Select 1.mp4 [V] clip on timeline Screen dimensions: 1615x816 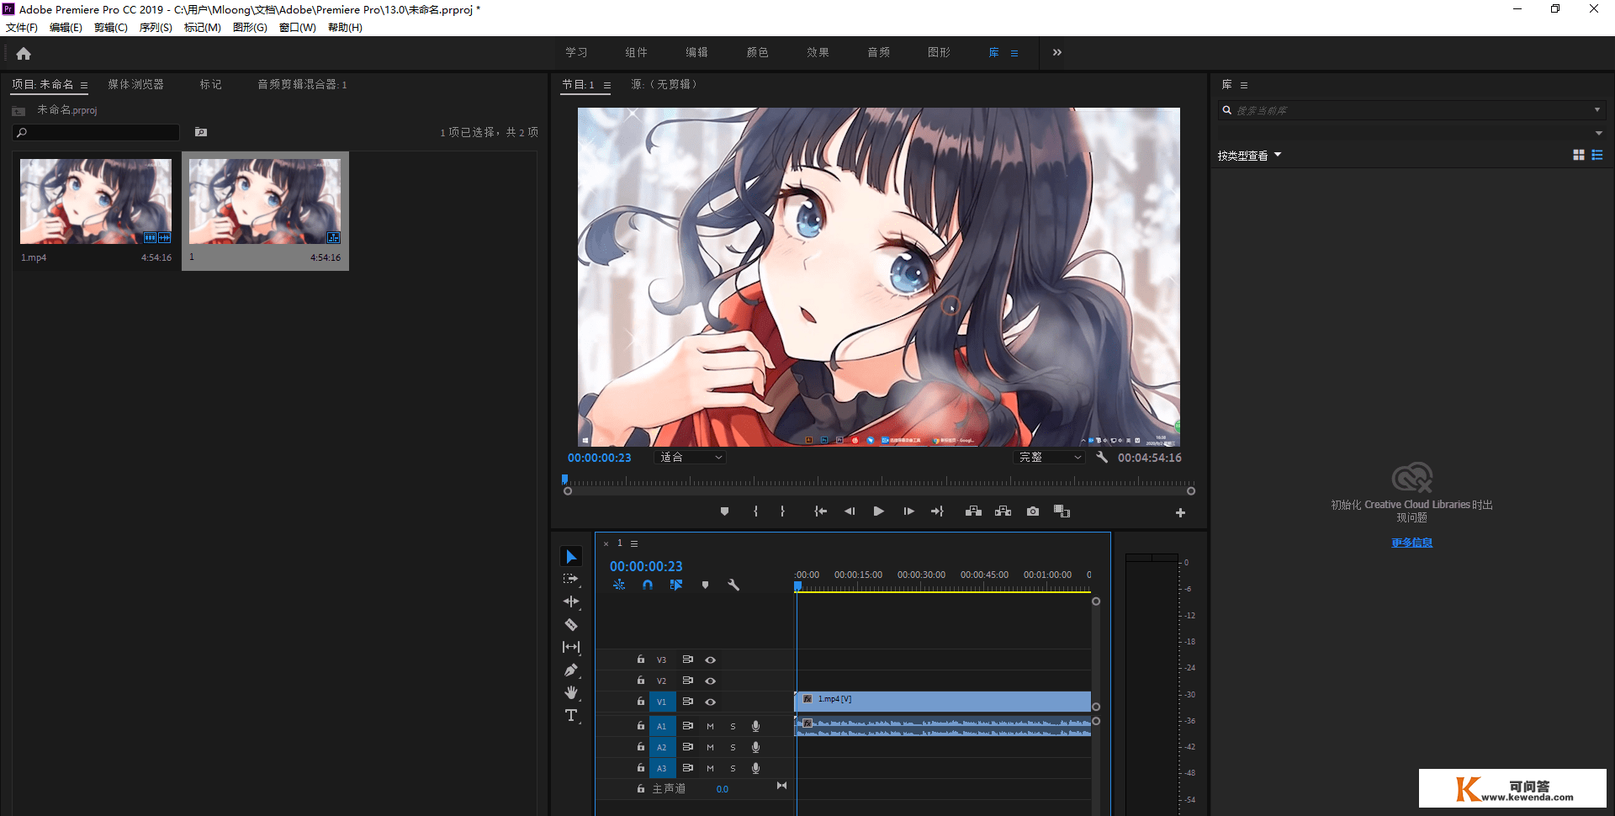pyautogui.click(x=943, y=701)
